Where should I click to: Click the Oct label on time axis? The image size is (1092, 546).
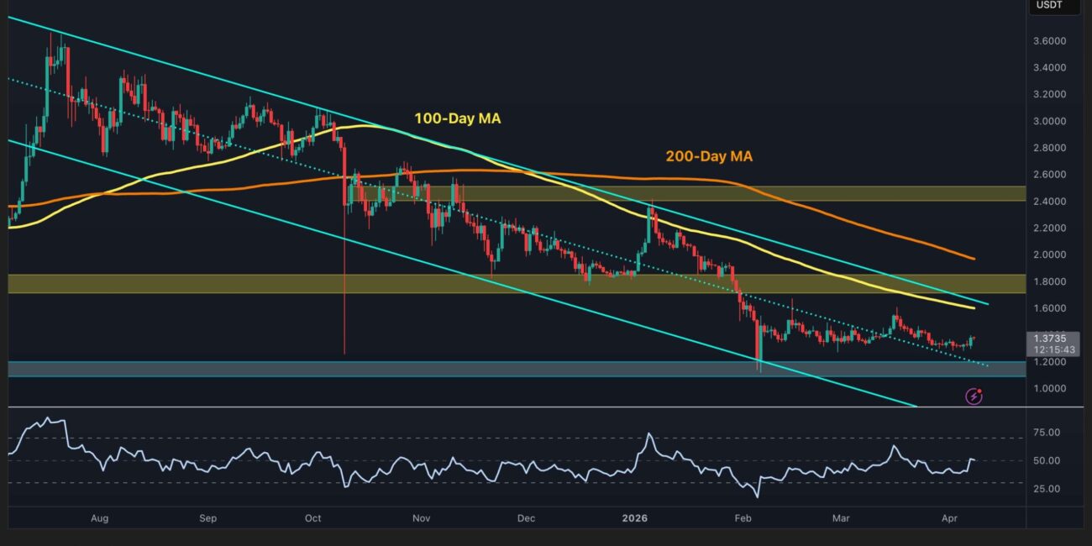pyautogui.click(x=313, y=518)
